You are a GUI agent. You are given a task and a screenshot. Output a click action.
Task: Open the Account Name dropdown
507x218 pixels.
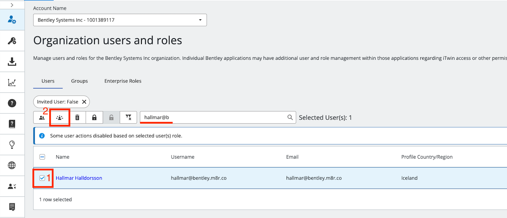(x=120, y=20)
